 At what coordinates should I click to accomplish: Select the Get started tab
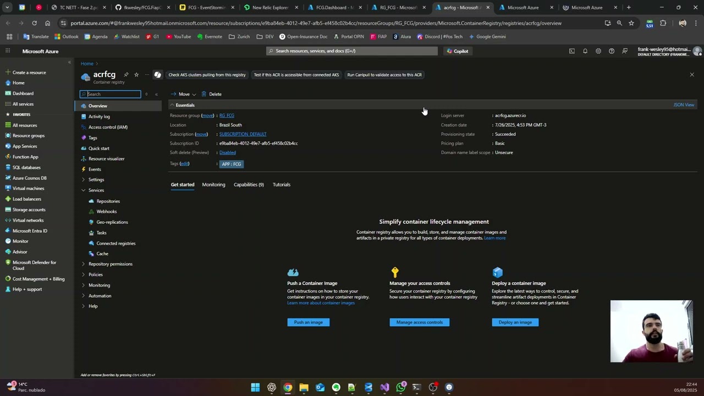[183, 185]
